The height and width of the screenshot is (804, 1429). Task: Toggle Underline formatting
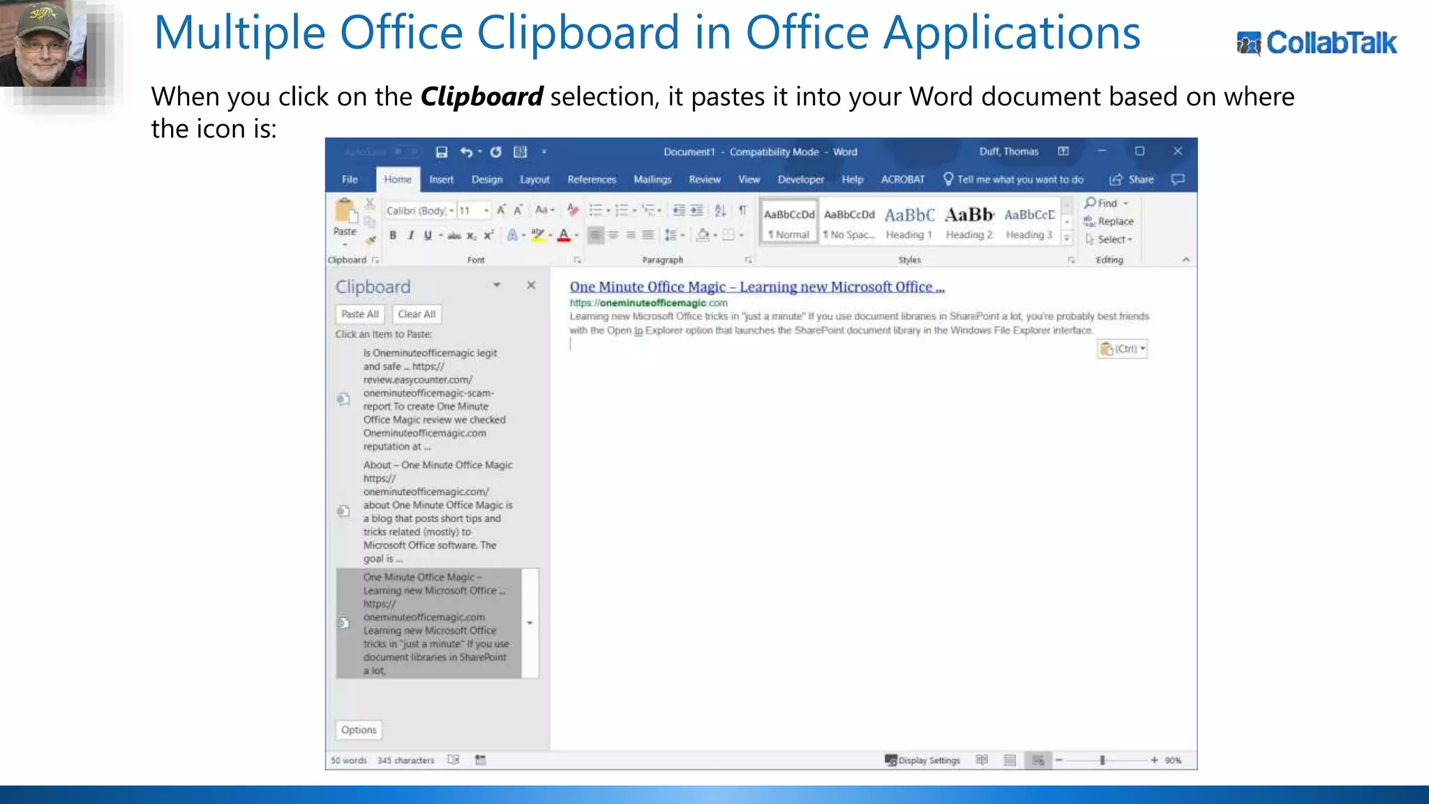click(428, 236)
